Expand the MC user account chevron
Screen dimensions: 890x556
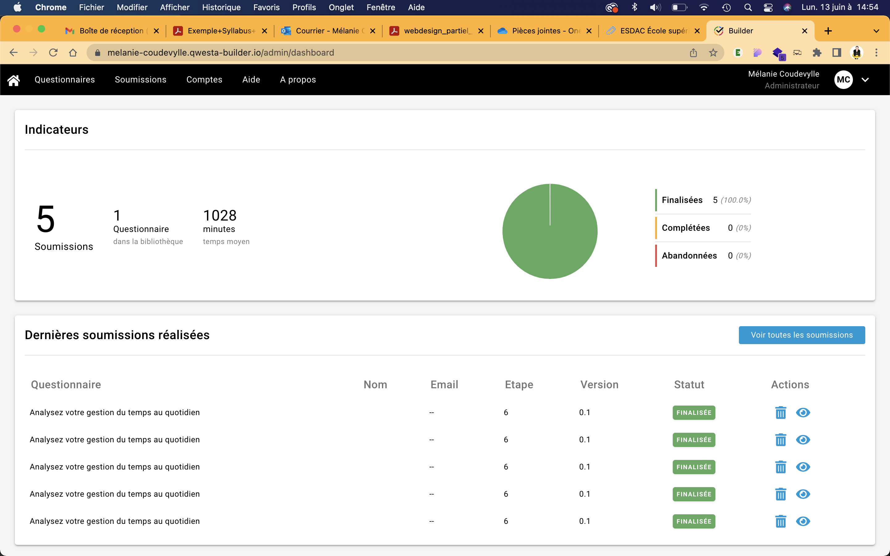coord(865,80)
